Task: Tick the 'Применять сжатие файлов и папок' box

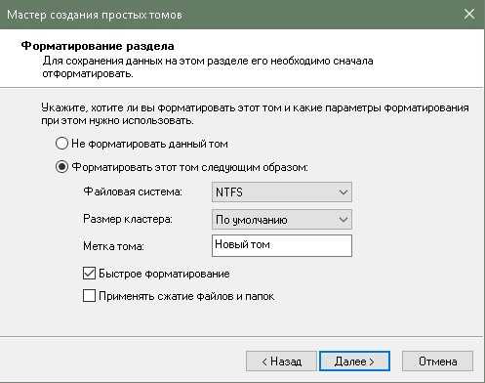Action: pos(89,296)
